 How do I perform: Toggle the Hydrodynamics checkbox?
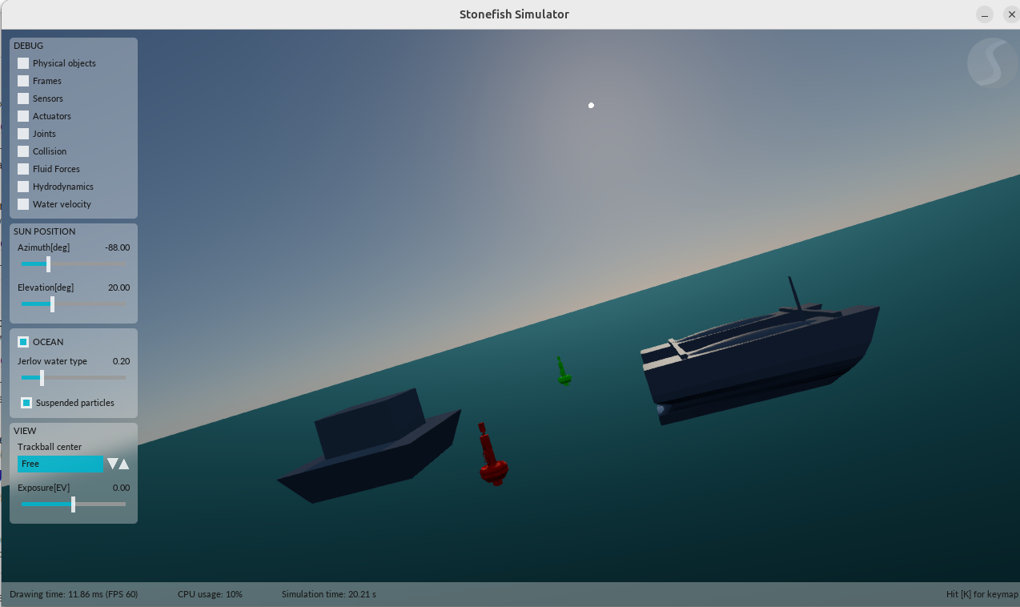coord(23,187)
